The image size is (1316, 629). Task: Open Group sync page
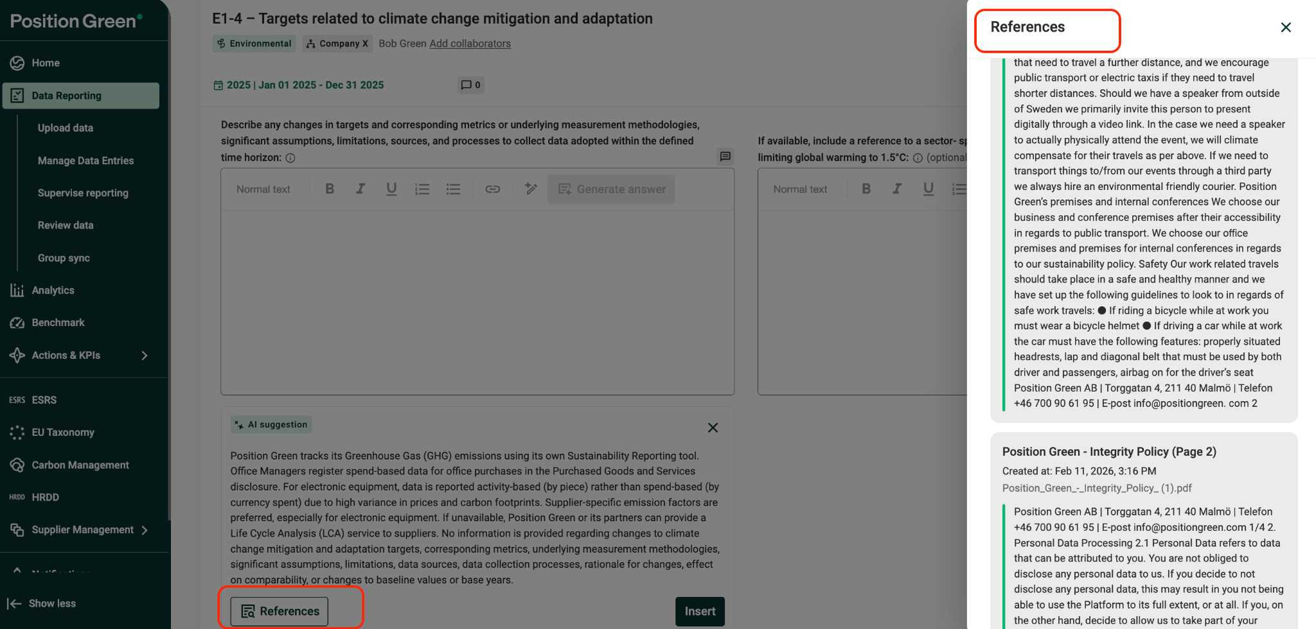[64, 258]
